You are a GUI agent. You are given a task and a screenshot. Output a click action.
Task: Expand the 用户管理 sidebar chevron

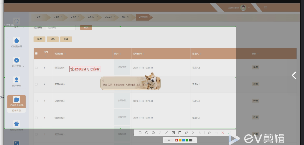click(24, 86)
